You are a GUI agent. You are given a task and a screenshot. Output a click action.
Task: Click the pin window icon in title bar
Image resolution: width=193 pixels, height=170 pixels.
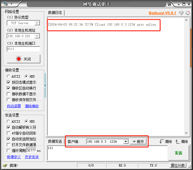[169, 4]
